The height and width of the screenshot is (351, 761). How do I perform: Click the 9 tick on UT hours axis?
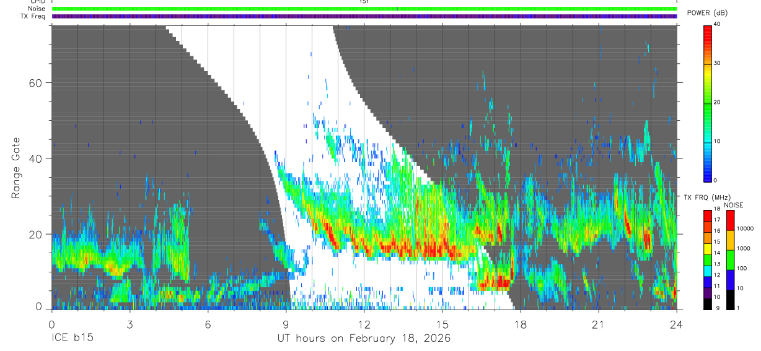(286, 324)
